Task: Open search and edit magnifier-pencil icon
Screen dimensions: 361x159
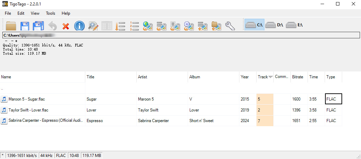Action: coord(93,26)
